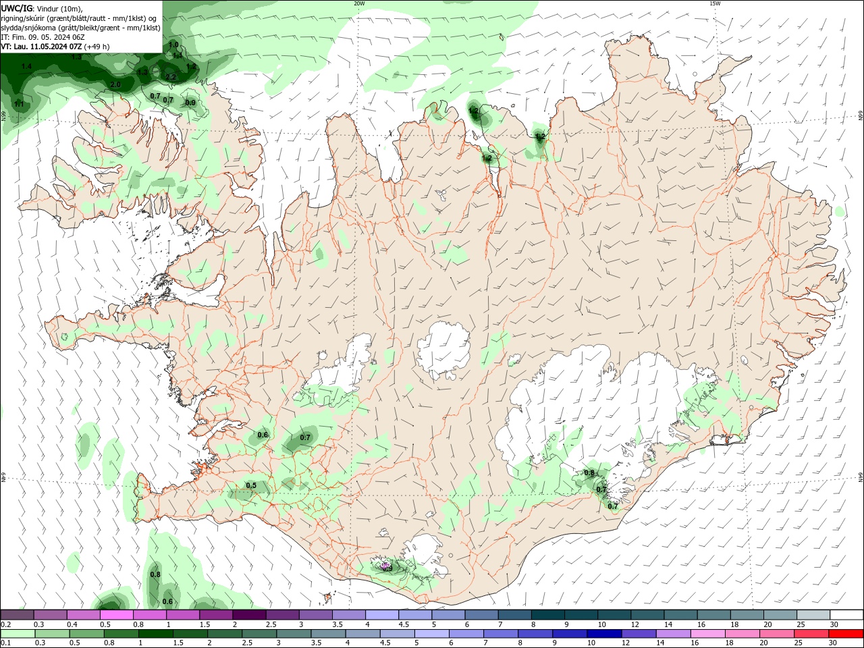Click the dark blue 10 rain legend swatch
The width and height of the screenshot is (864, 648).
tap(604, 634)
